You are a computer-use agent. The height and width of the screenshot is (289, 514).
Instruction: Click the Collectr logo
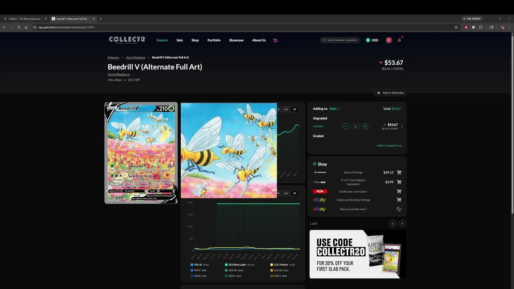pos(127,40)
